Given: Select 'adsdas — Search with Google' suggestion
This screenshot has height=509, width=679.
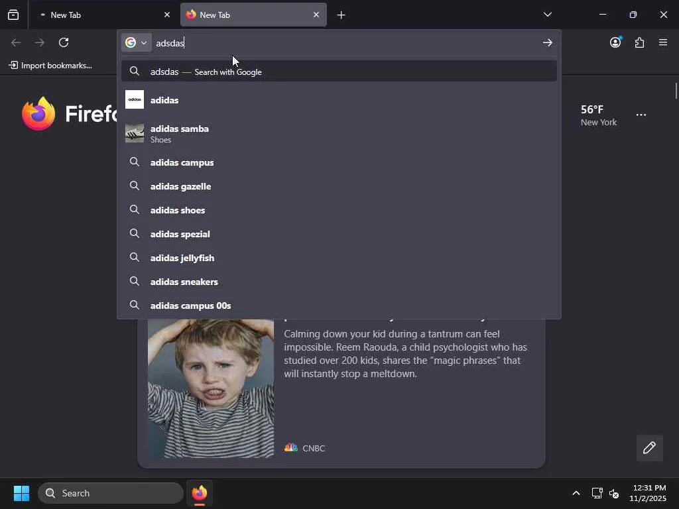Looking at the screenshot, I should coord(339,72).
